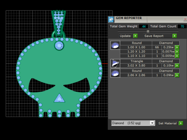Click the Total Gem Count label
The image size is (187, 140).
pos(163,26)
